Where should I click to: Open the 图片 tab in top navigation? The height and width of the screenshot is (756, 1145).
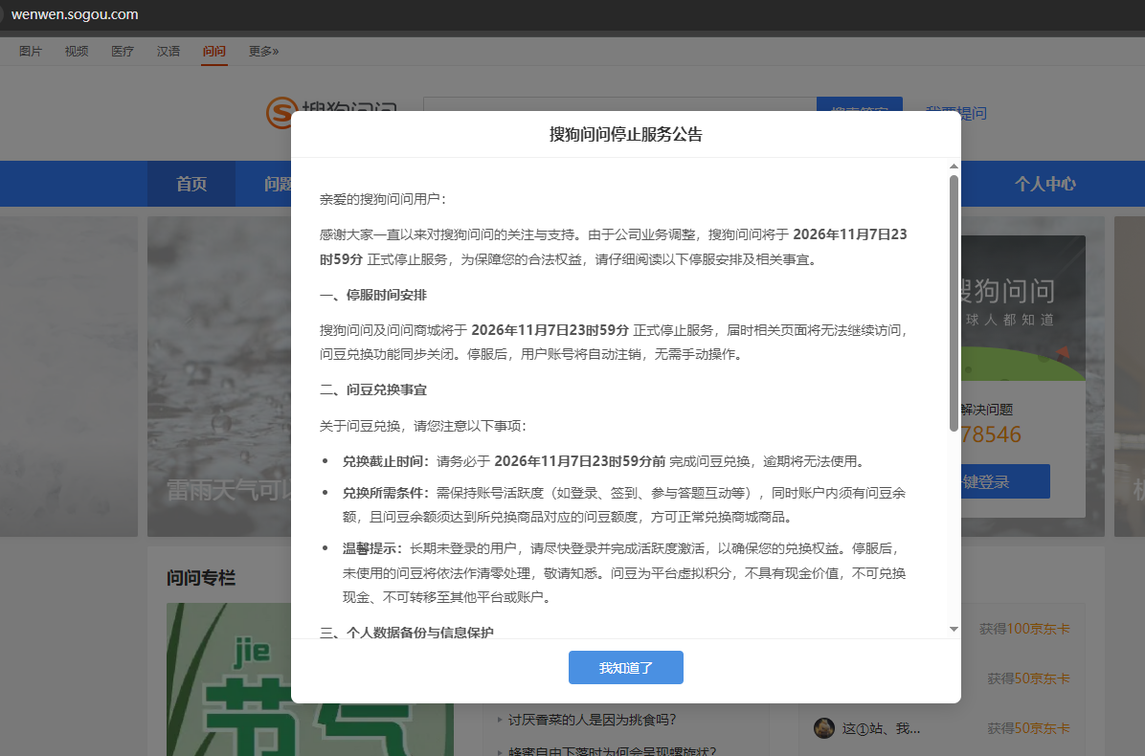(x=31, y=51)
